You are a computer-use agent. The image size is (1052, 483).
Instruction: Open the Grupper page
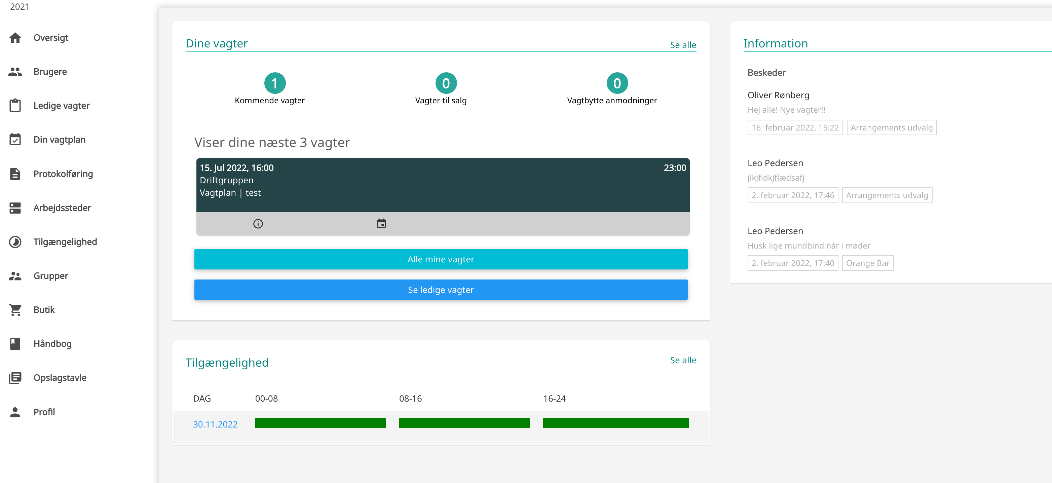(x=51, y=275)
